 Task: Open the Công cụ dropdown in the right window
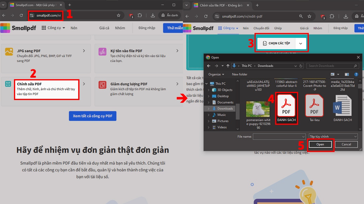[x=228, y=28]
